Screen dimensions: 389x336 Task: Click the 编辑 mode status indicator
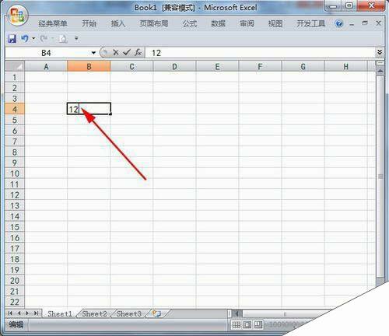tap(16, 324)
